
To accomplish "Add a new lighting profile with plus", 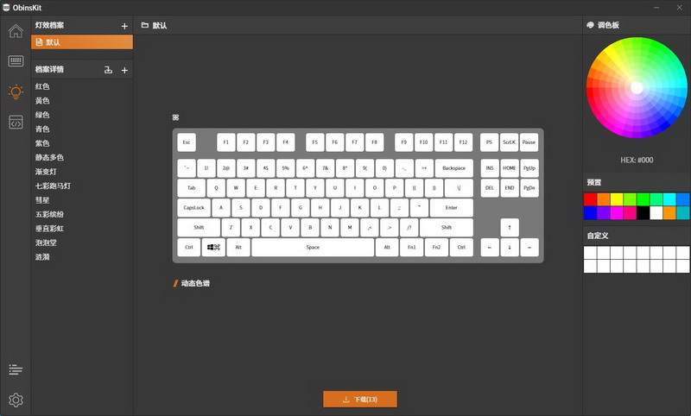I will pyautogui.click(x=124, y=27).
